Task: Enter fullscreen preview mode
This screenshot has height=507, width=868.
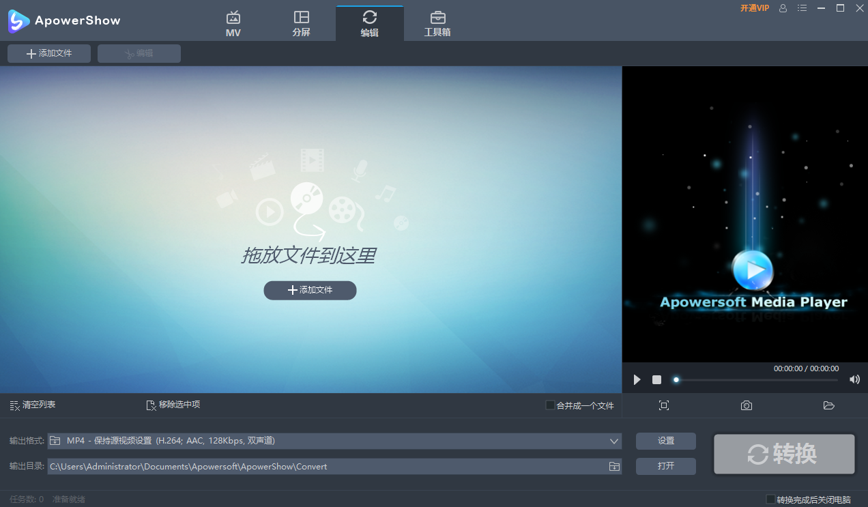Action: [663, 405]
